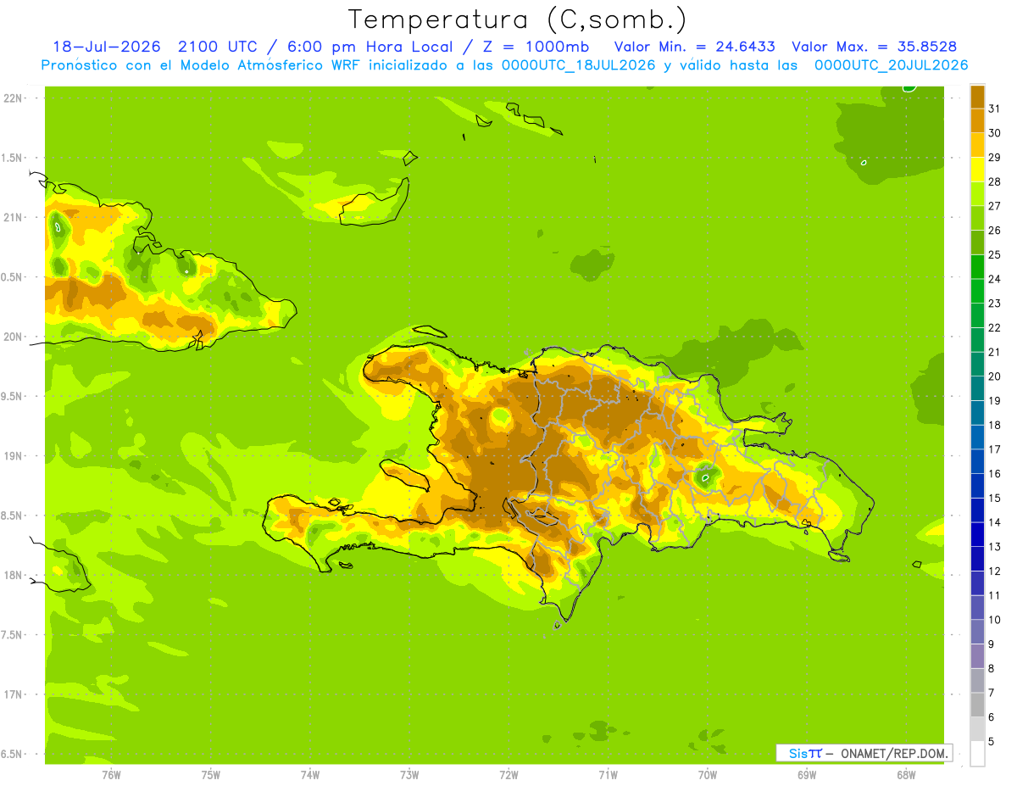Click longitude axis label "70W"
The image size is (1017, 786).
click(x=708, y=775)
